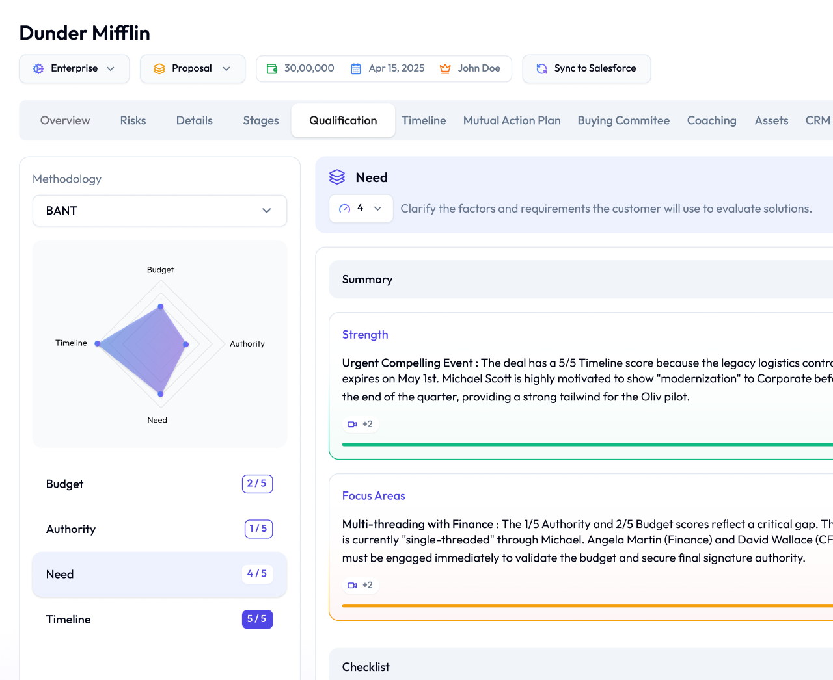Viewport: 833px width, 680px height.
Task: Open the Assets tab
Action: click(772, 120)
